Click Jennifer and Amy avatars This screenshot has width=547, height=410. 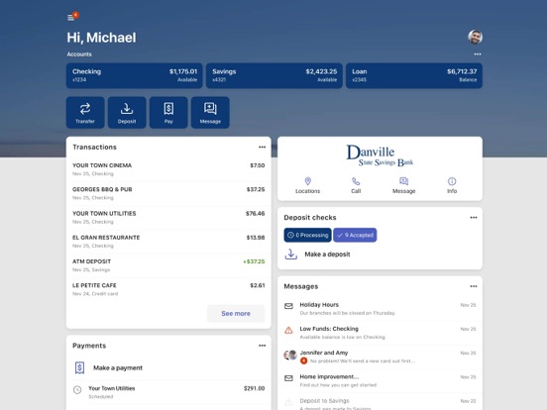[290, 355]
